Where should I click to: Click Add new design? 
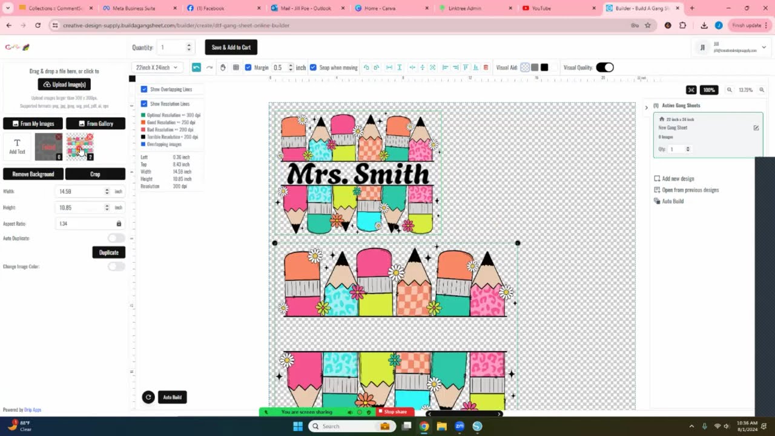674,179
